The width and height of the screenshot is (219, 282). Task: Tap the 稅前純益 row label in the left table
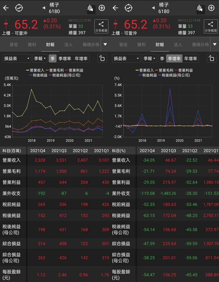[12, 205]
